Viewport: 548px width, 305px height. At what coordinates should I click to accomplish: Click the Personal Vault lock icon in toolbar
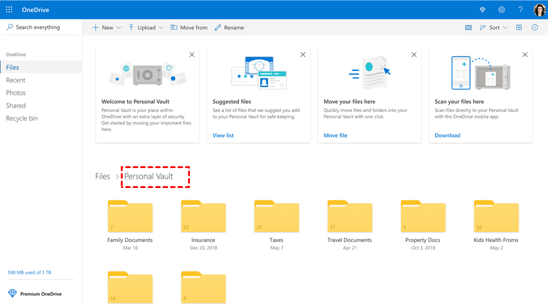[x=469, y=27]
